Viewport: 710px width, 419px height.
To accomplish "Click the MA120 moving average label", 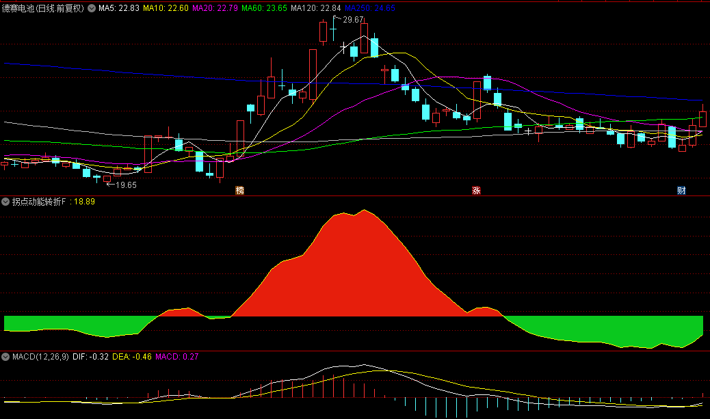I will click(x=315, y=9).
